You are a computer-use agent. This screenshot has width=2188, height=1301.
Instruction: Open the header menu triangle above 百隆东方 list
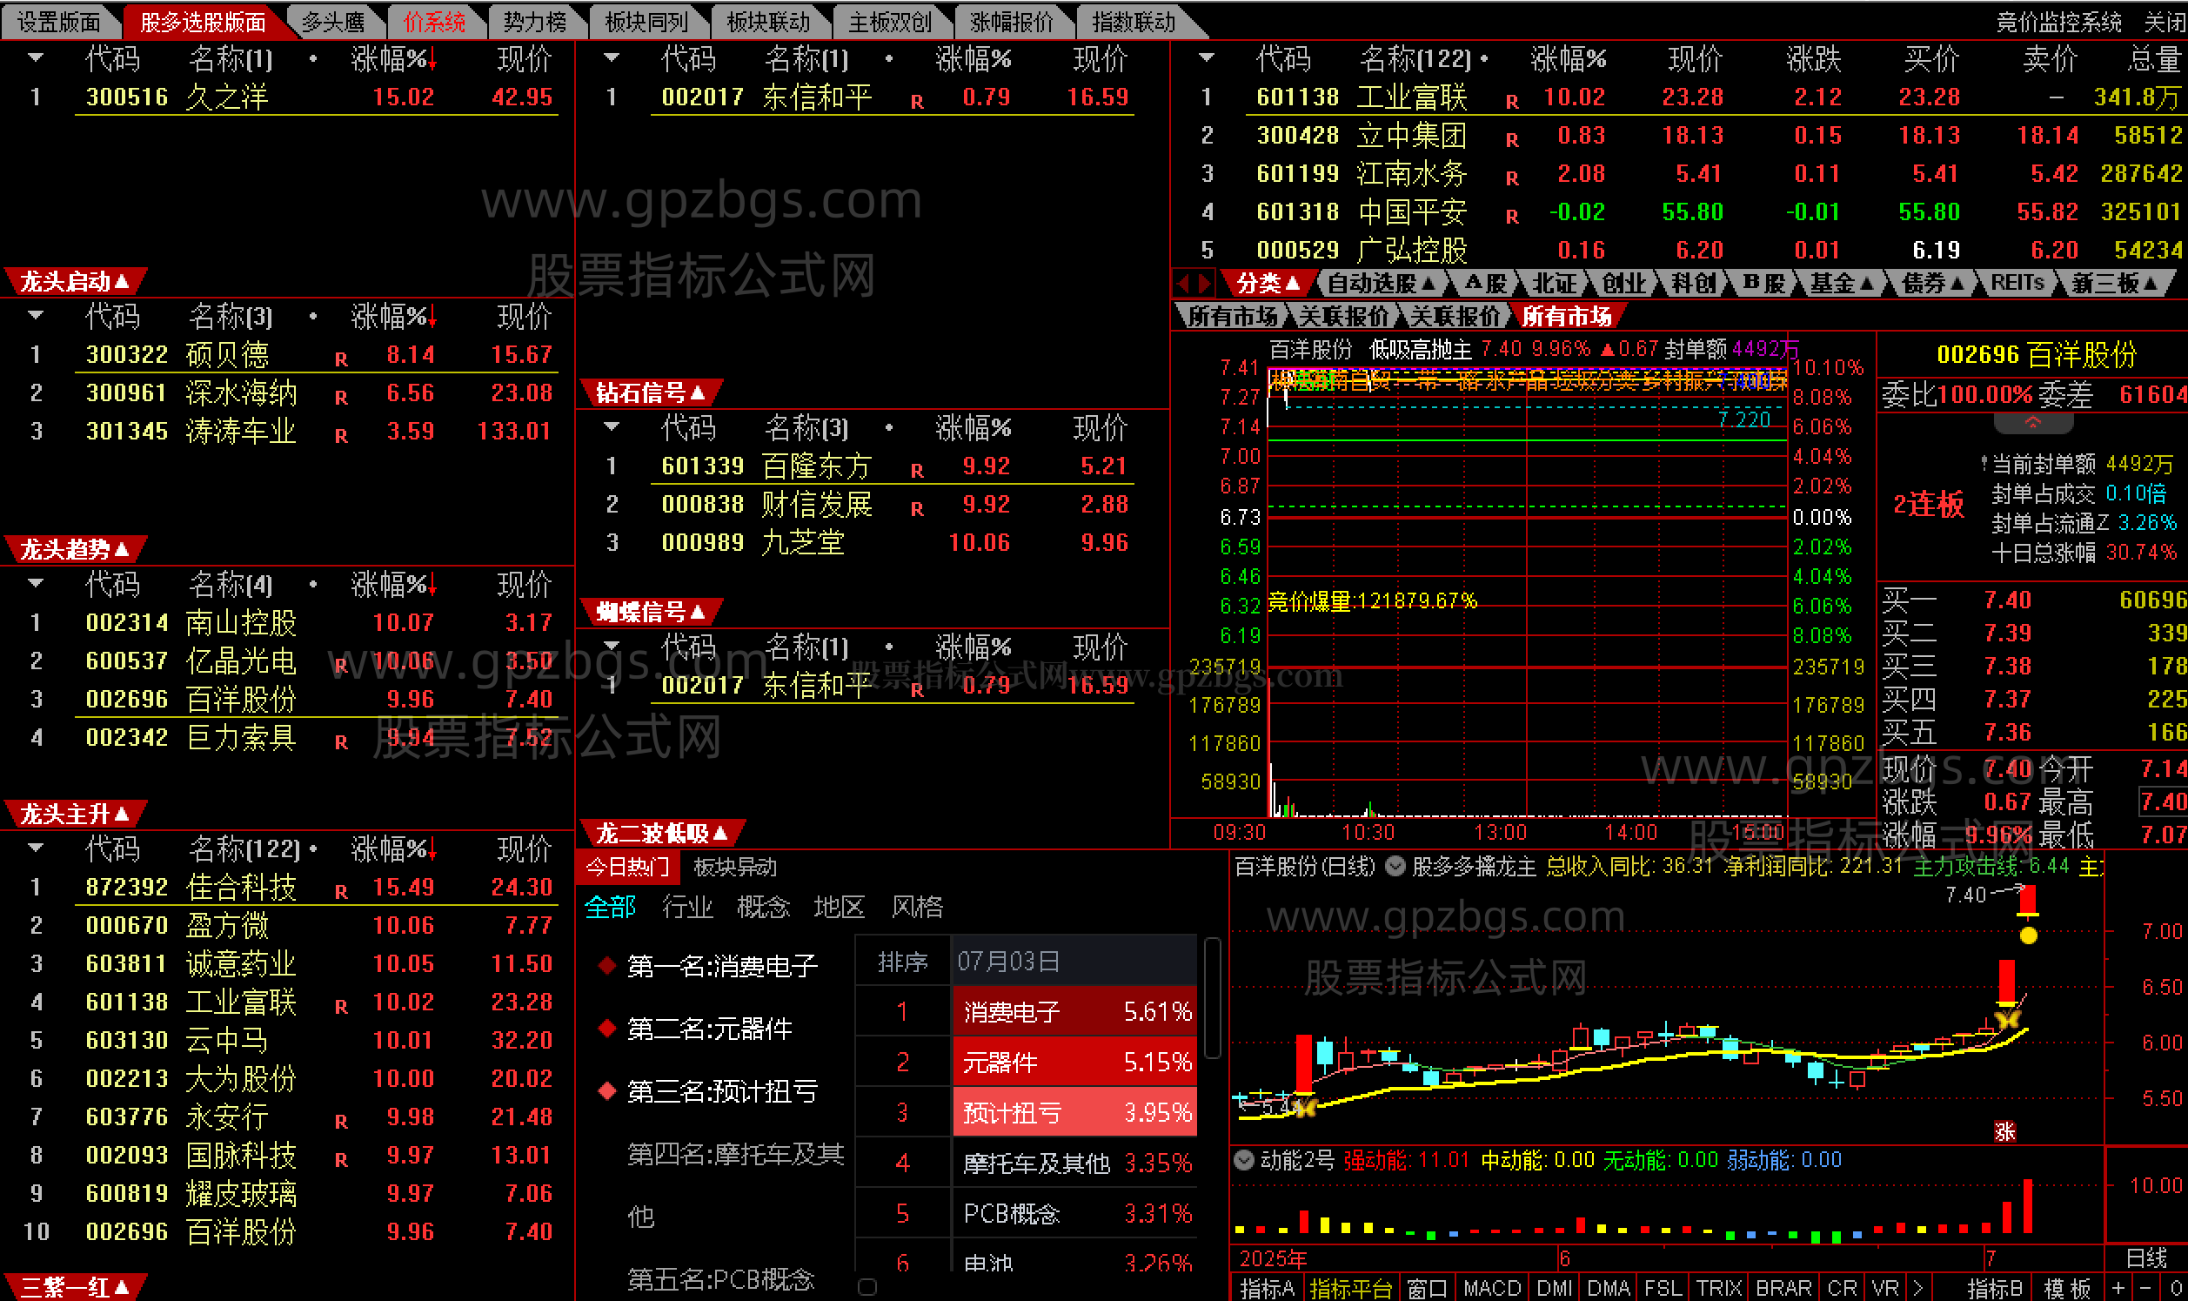612,427
